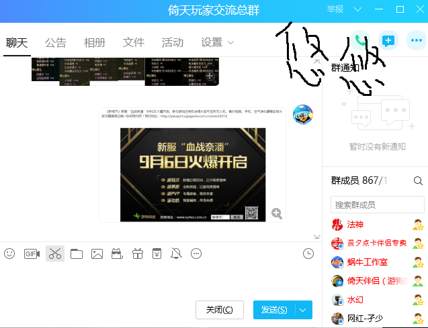This screenshot has width=428, height=328.
Task: Click the GIF video icon
Action: pyautogui.click(x=32, y=254)
